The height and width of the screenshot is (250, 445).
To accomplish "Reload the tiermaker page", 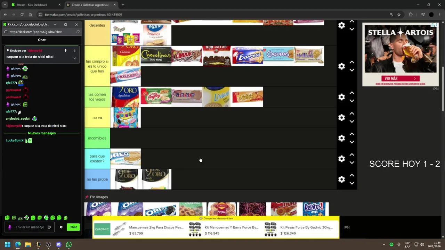I will tap(22, 15).
